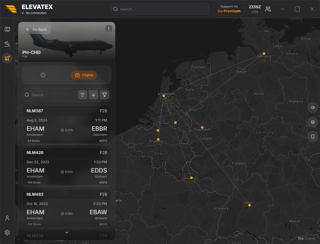The image size is (320, 244).
Task: Expand more flights chevron
Action: coord(67,232)
